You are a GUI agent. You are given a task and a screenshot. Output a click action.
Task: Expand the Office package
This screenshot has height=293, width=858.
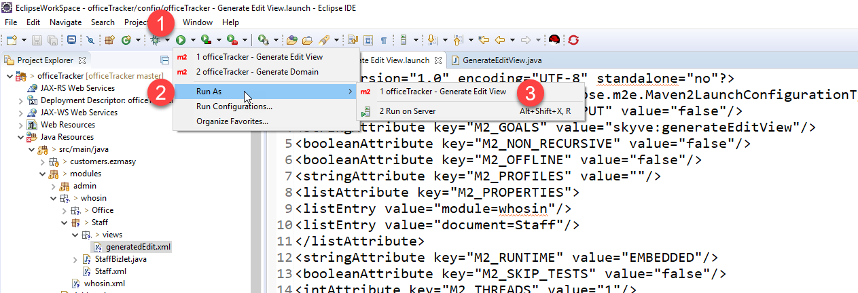[x=64, y=210]
